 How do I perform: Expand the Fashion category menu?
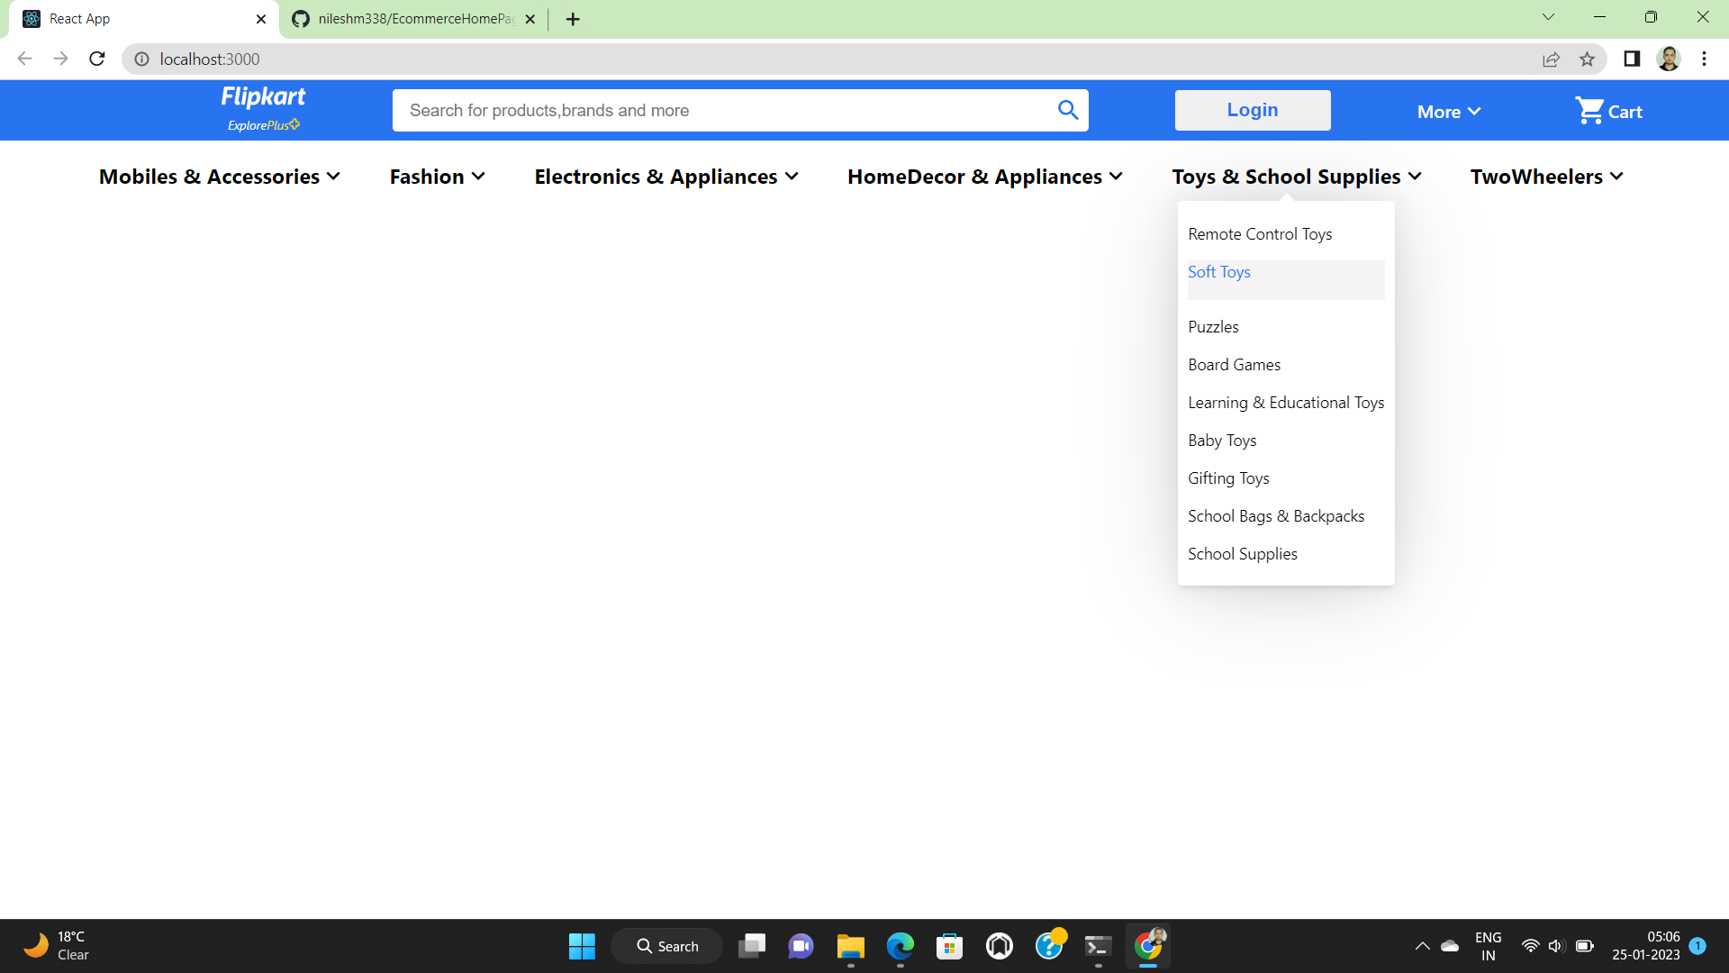(436, 176)
